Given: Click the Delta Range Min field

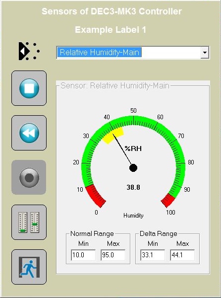Looking at the screenshot, I should (153, 255).
